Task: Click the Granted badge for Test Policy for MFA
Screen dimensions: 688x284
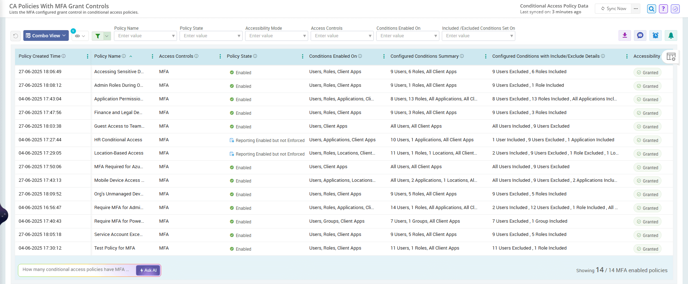Action: click(x=647, y=249)
